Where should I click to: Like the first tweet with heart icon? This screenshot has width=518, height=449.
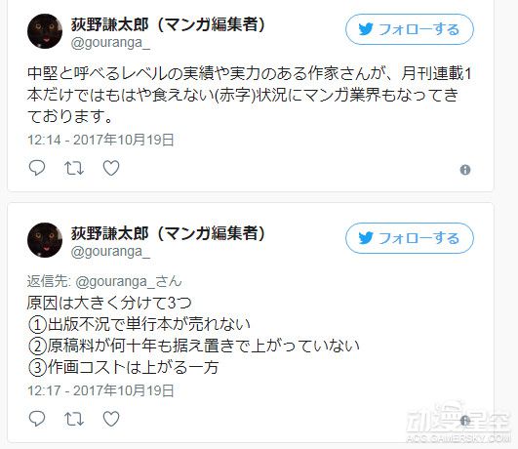pyautogui.click(x=111, y=168)
